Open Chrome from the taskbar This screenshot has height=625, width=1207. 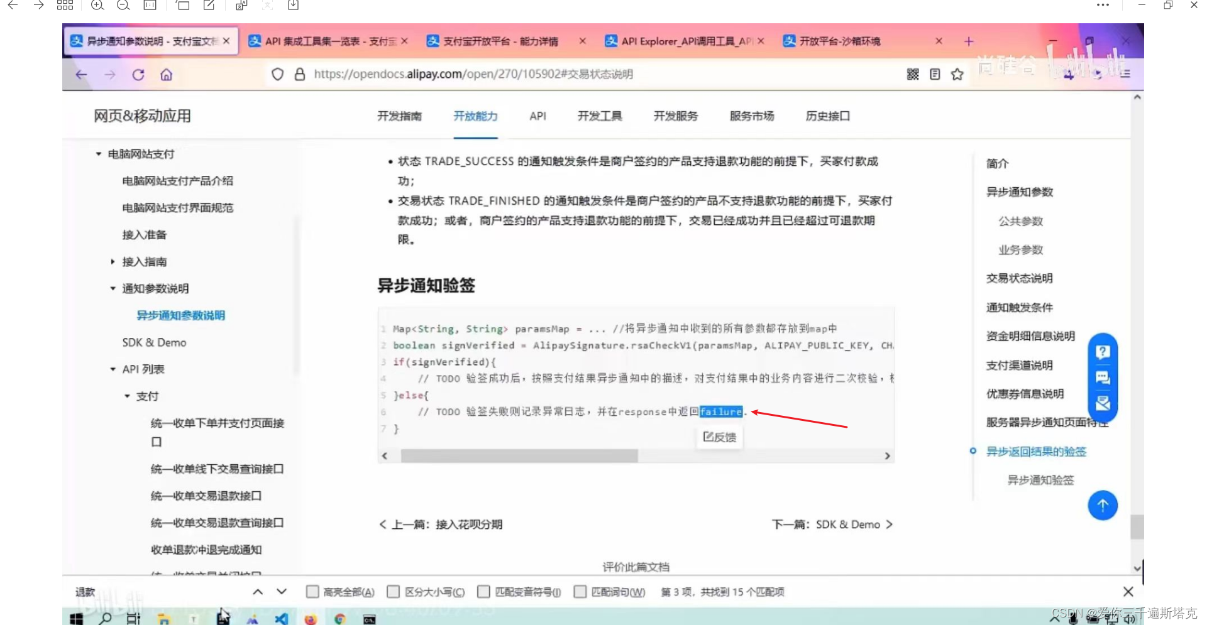click(x=340, y=619)
